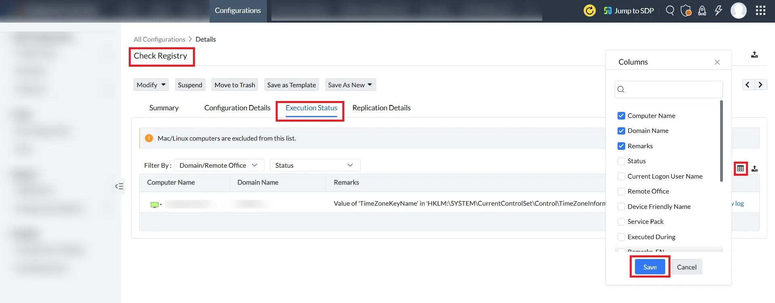Open Configurations top menu tab
This screenshot has height=303, width=775.
click(238, 11)
